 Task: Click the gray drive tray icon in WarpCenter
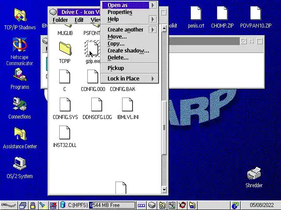[152, 205]
